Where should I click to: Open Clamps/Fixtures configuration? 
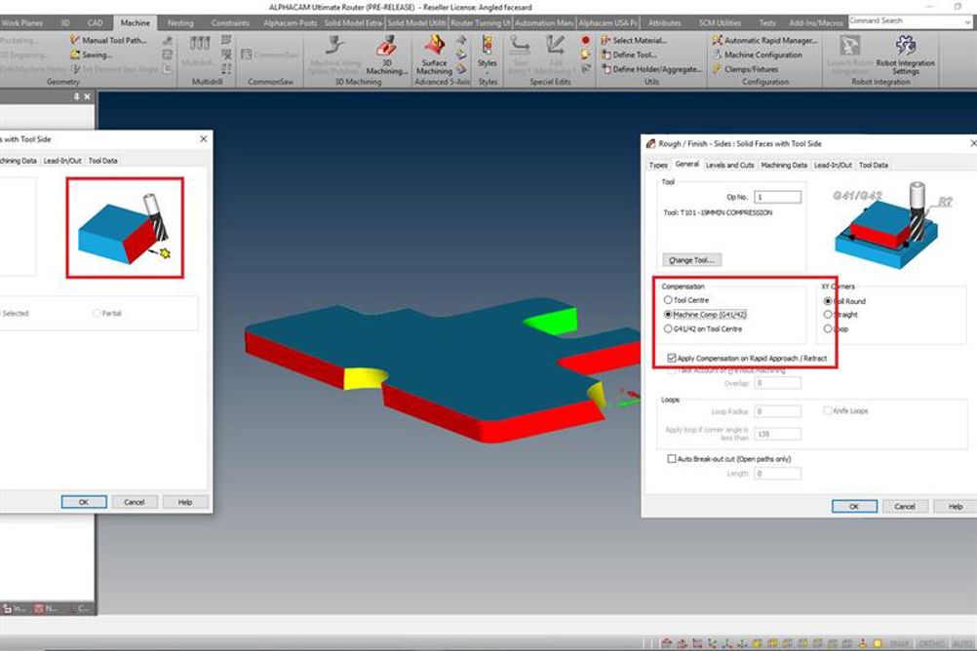tap(745, 69)
